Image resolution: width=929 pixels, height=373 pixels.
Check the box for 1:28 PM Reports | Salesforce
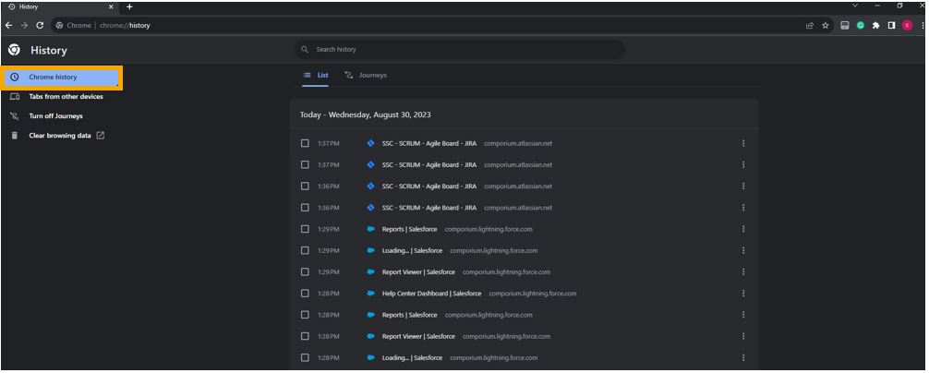click(x=305, y=315)
